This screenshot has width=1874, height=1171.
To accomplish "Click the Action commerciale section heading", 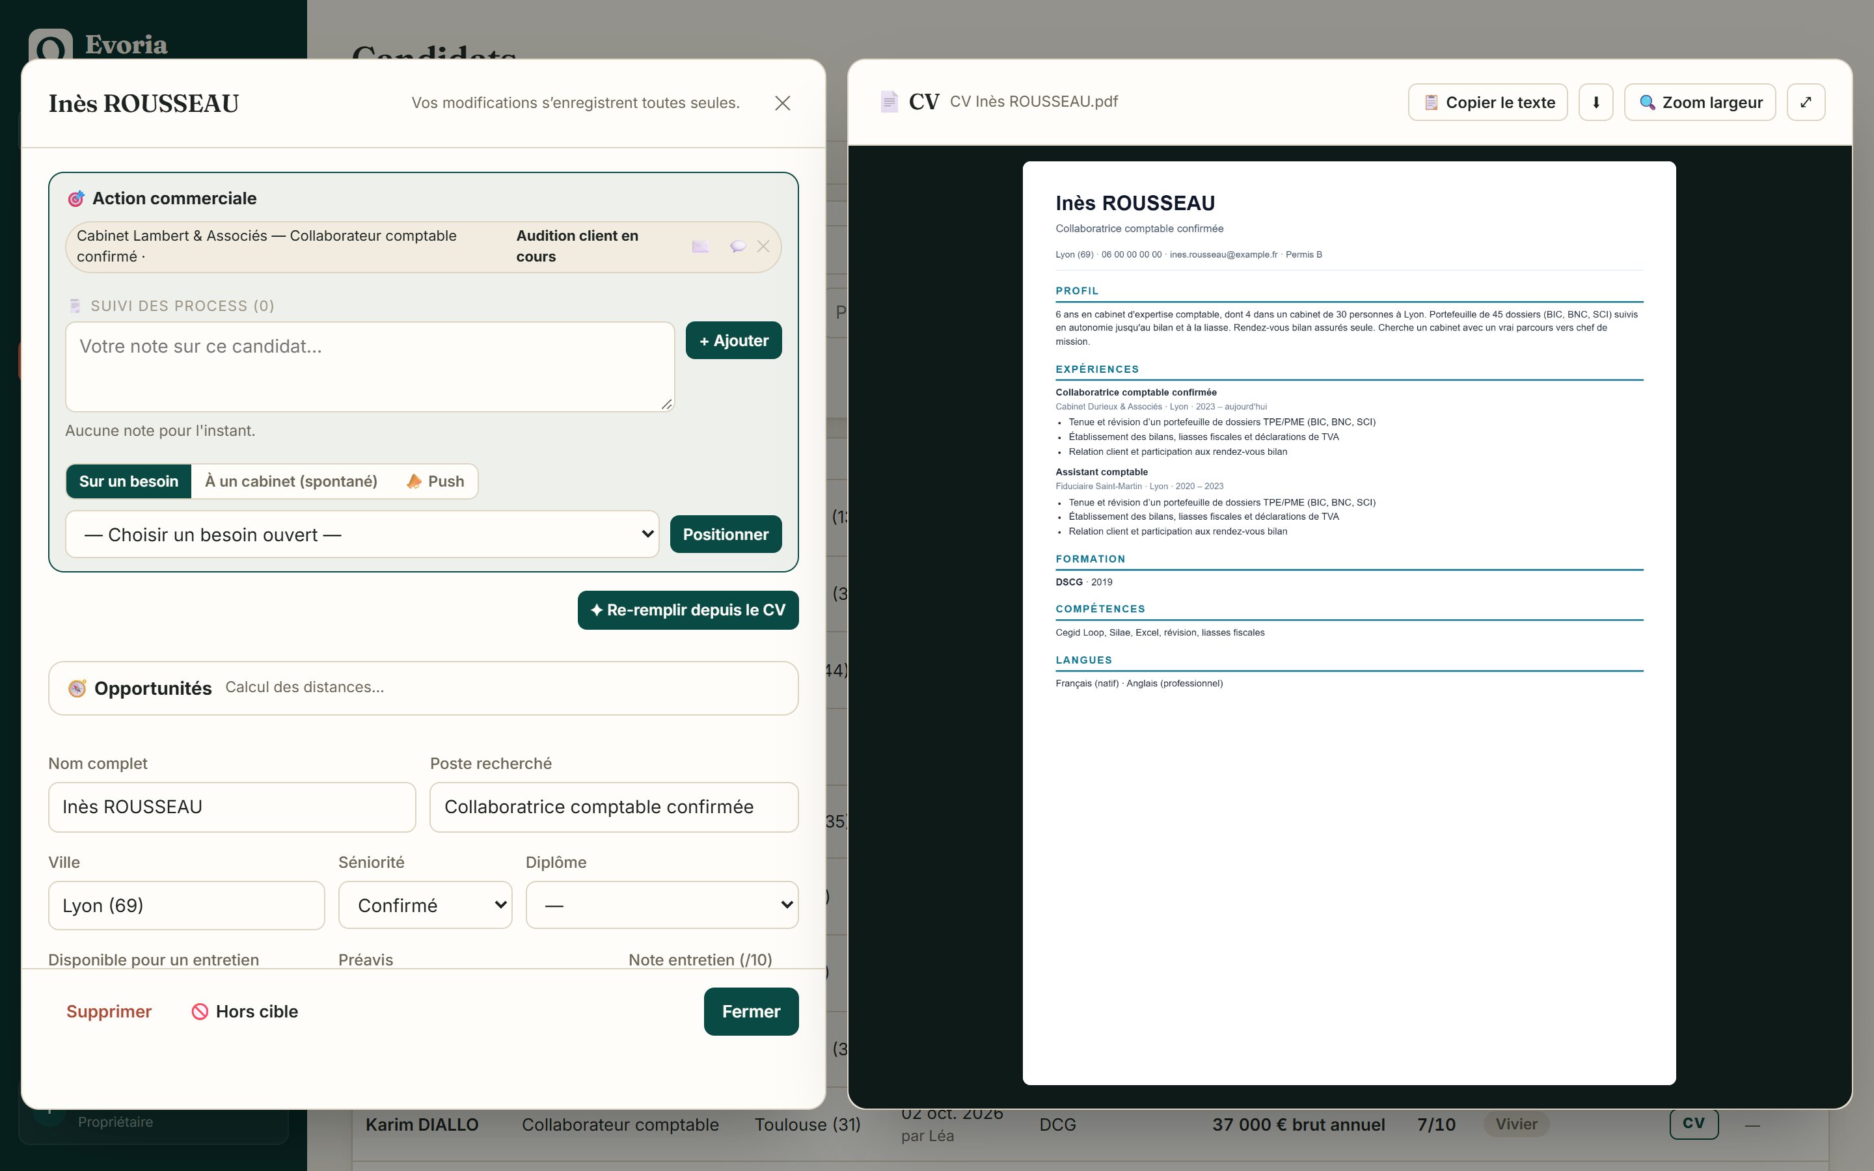I will coord(174,198).
